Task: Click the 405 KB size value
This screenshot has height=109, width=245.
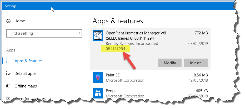Action: point(202,91)
